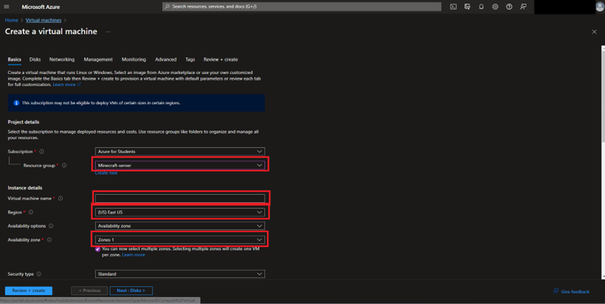Open the Availability zone dropdown
This screenshot has height=304, width=605.
(180, 240)
